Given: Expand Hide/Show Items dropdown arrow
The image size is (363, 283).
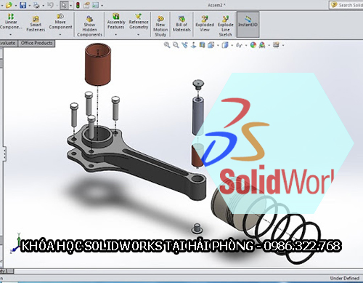Looking at the screenshot, I should (x=246, y=45).
